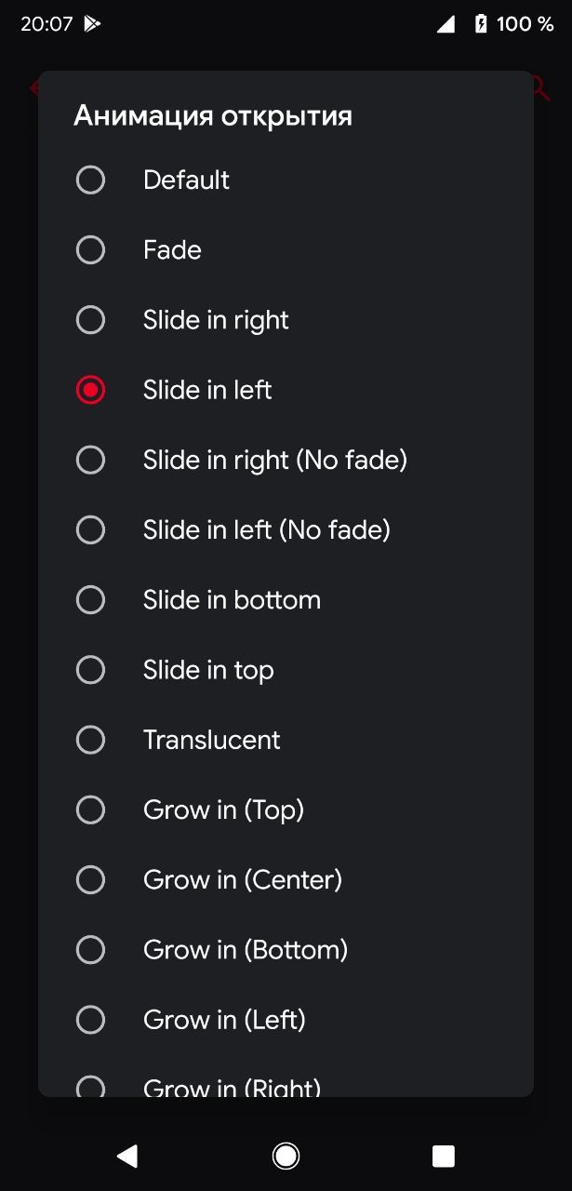Open recent apps with square button

[x=444, y=1156]
